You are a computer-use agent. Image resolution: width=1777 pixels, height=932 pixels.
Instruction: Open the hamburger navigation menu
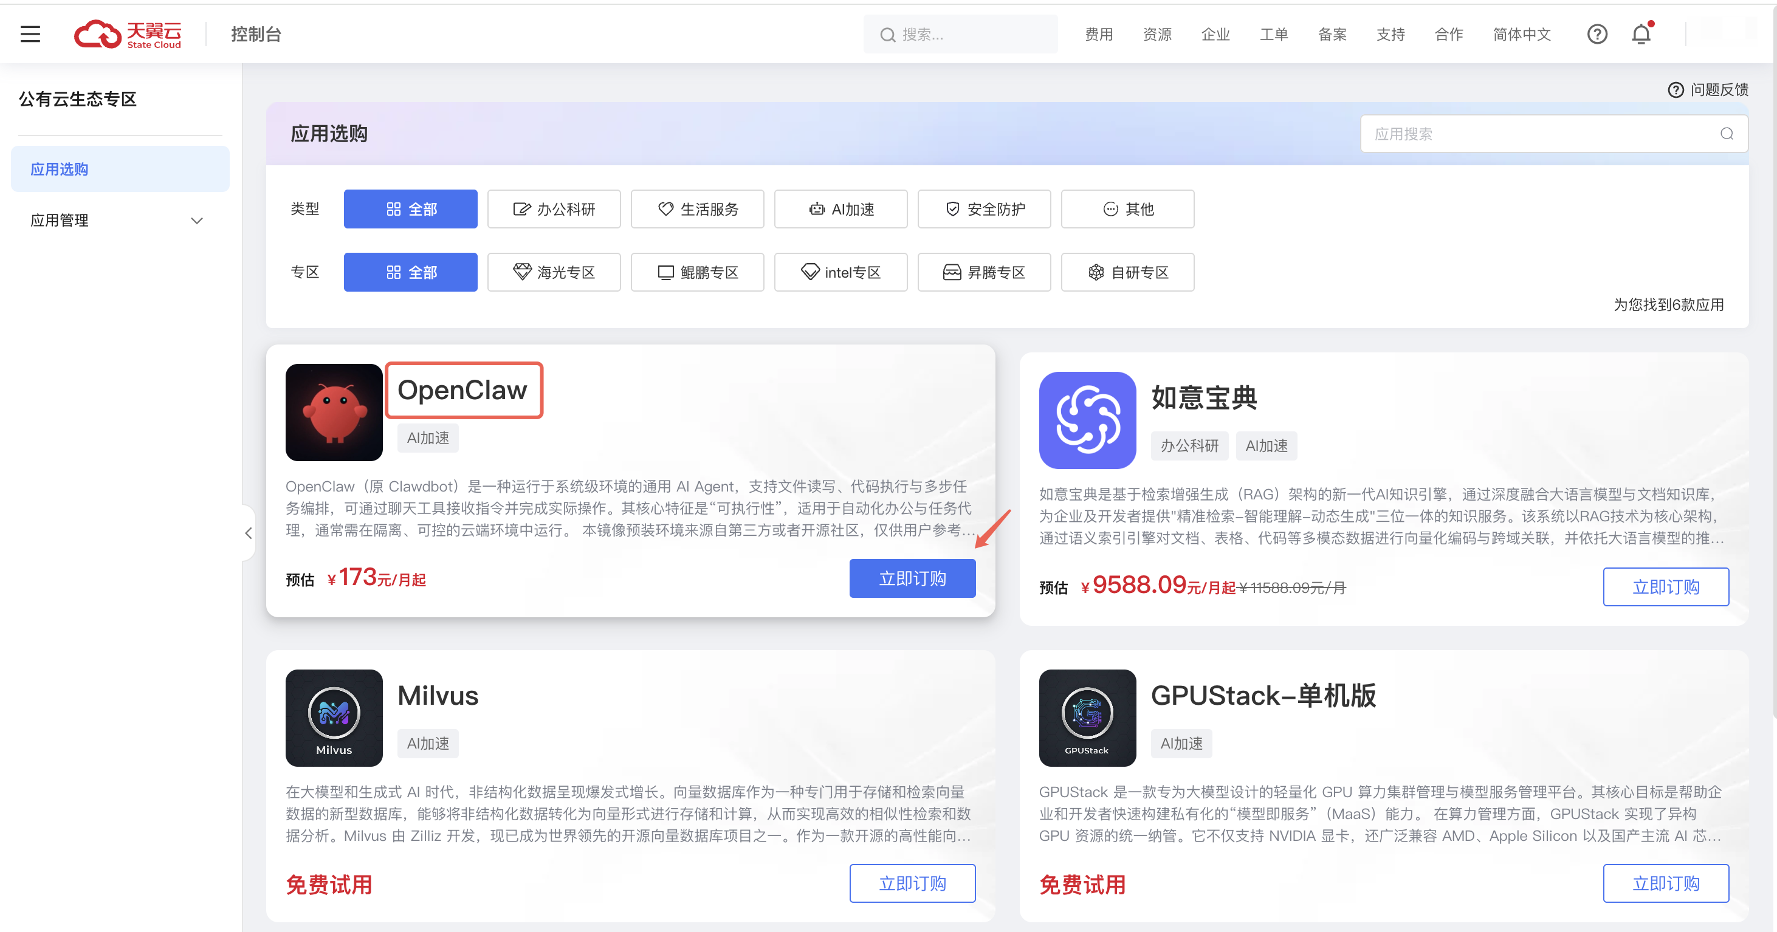pos(30,34)
